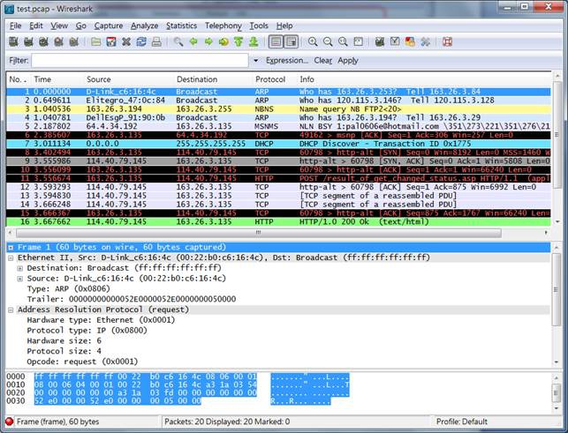Clear the display filter
Image resolution: width=568 pixels, height=433 pixels.
(x=323, y=61)
